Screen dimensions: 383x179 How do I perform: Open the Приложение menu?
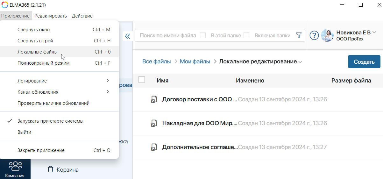click(x=15, y=16)
